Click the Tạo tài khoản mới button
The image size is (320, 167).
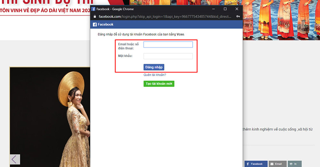[159, 84]
